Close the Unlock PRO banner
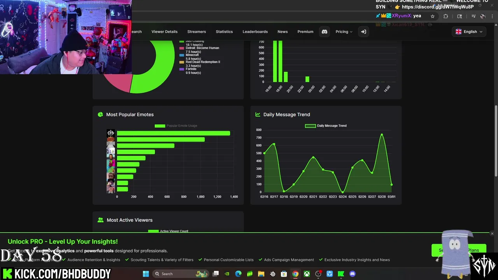 [x=492, y=234]
